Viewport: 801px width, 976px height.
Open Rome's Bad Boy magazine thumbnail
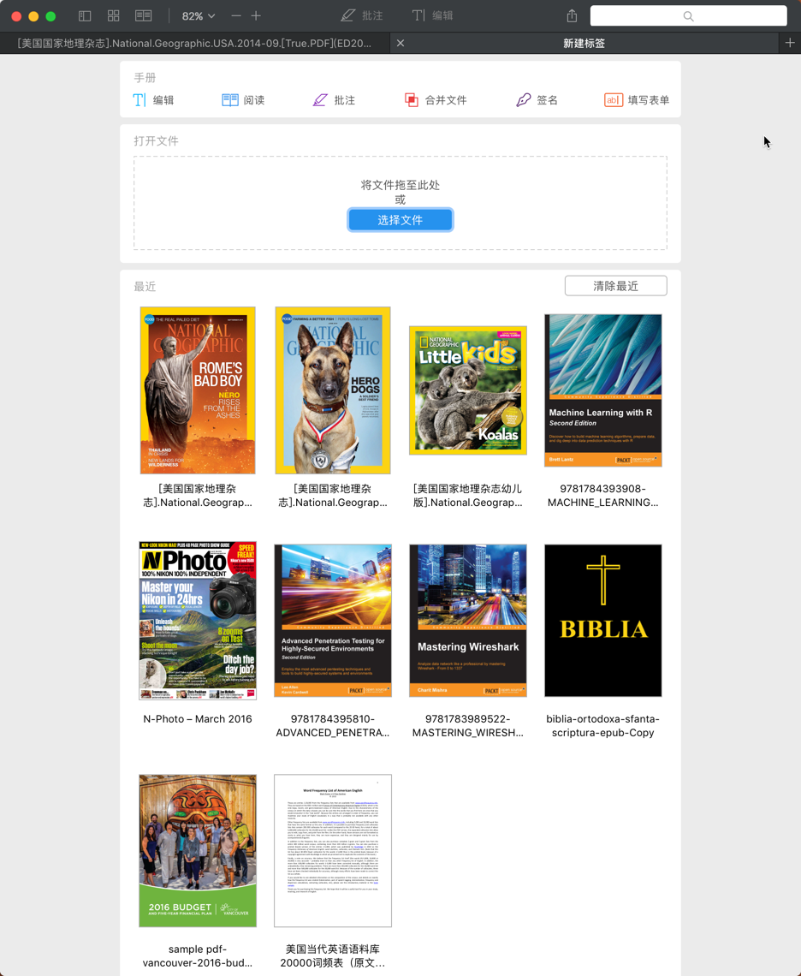(198, 390)
